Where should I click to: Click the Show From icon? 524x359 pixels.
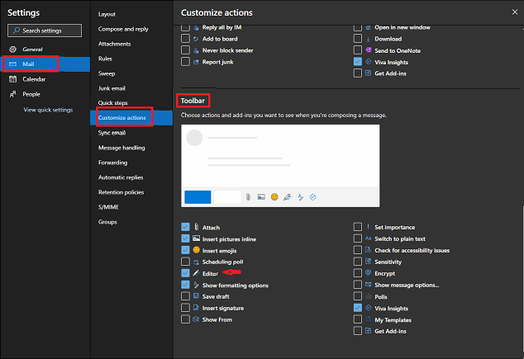tap(197, 319)
